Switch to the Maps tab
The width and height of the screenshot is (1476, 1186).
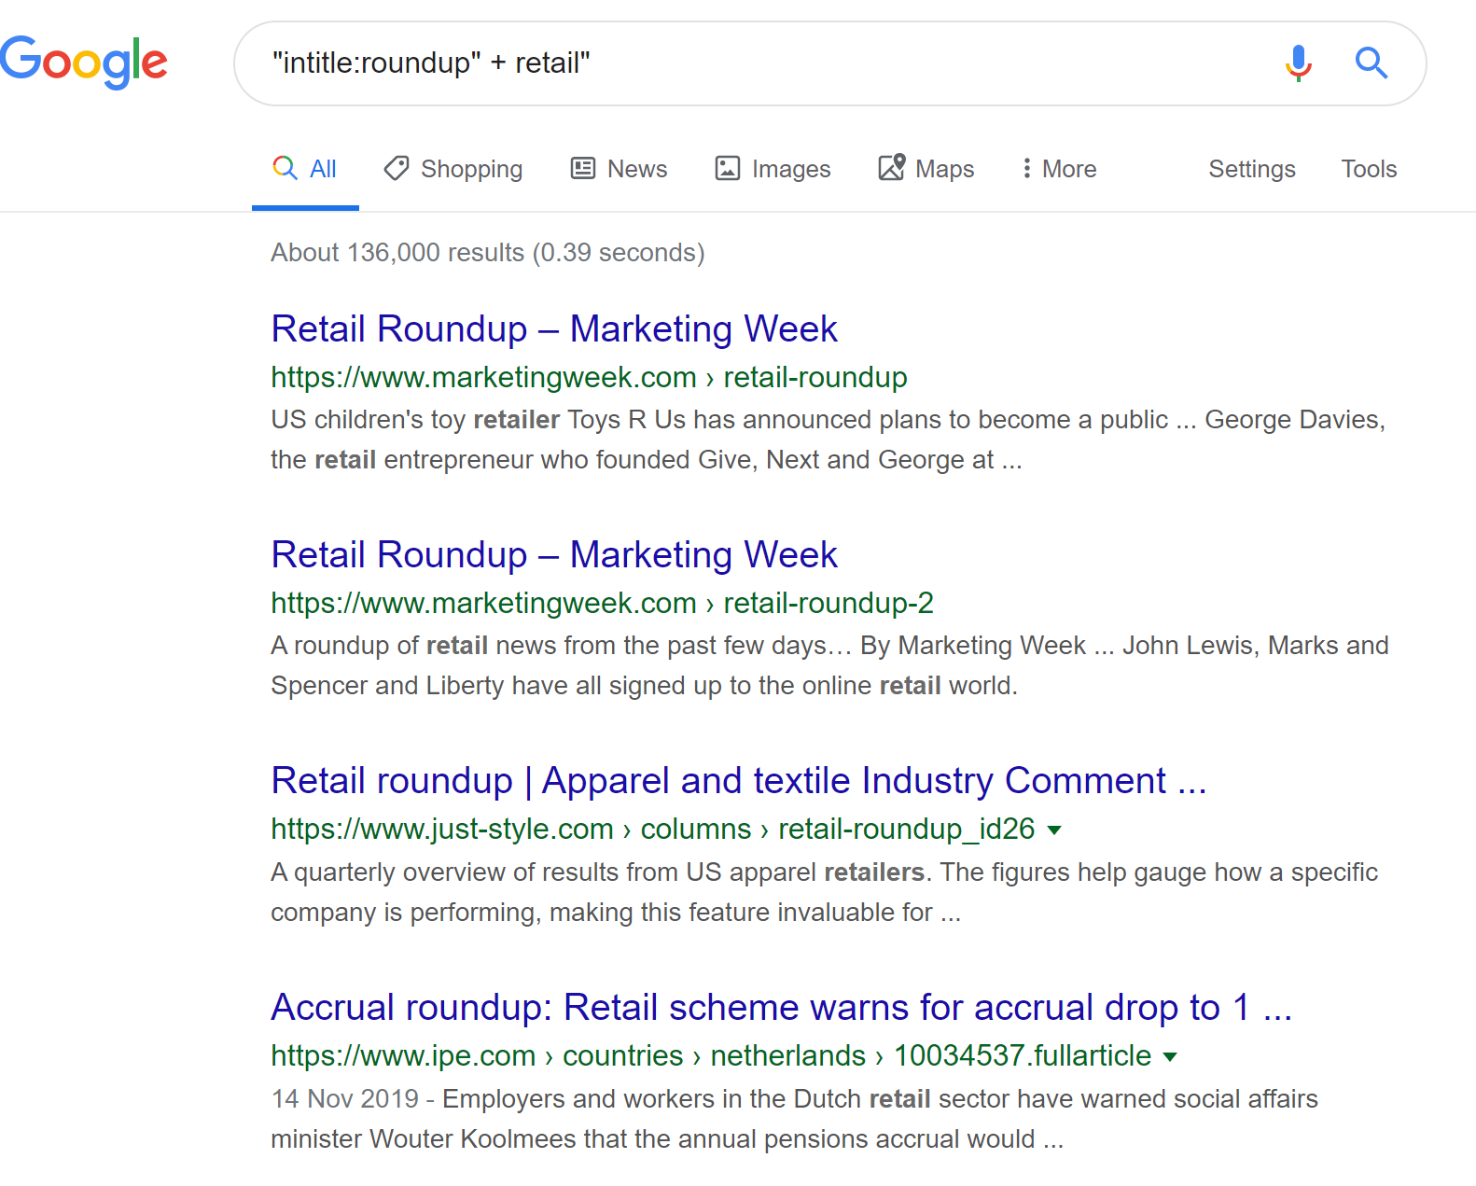[926, 169]
